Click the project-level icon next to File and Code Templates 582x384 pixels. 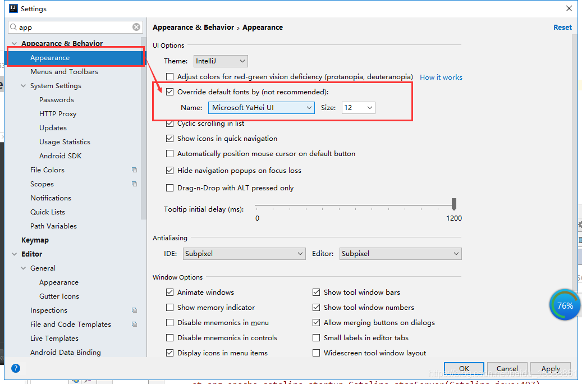click(134, 324)
